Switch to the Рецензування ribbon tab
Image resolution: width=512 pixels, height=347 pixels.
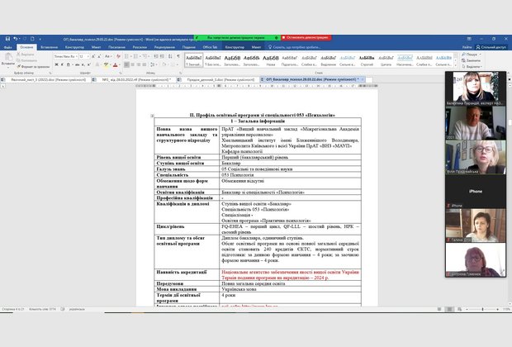pyautogui.click(x=164, y=47)
